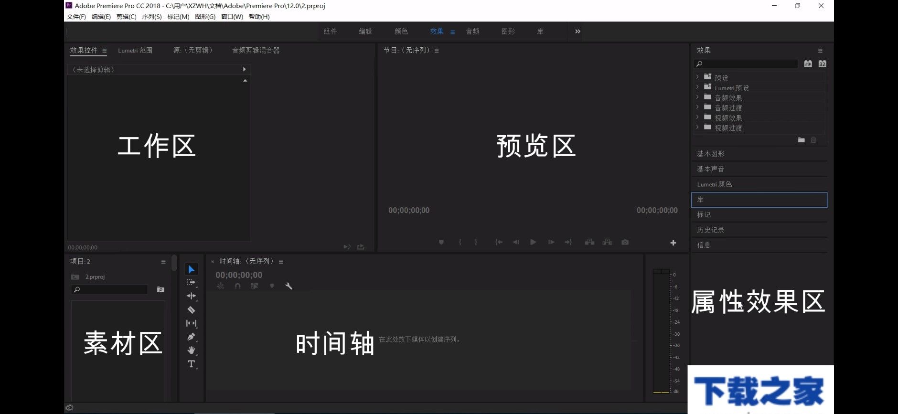Screen dimensions: 898x414
Task: Select the Track Select Forward tool
Action: [x=191, y=283]
